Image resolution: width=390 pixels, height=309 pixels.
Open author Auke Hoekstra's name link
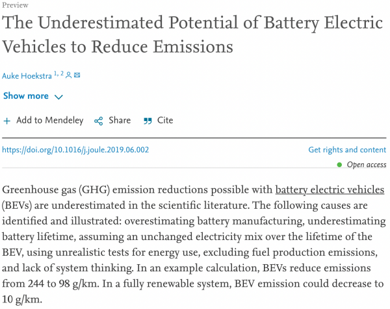[x=27, y=76]
